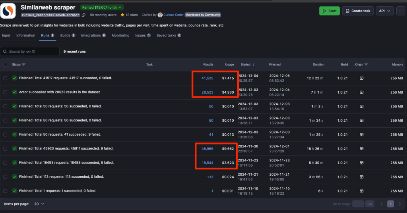Sort runs using the Started arrow icon
The width and height of the screenshot is (407, 213).
[x=254, y=64]
